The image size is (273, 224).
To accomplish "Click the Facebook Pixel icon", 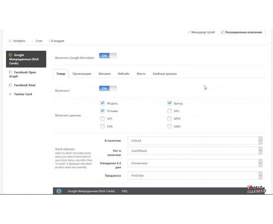I will point(10,85).
